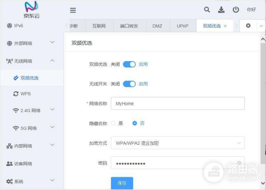Expand the 2.4G 网络 submenu chevron
The height and width of the screenshot is (190, 266).
coord(53,109)
